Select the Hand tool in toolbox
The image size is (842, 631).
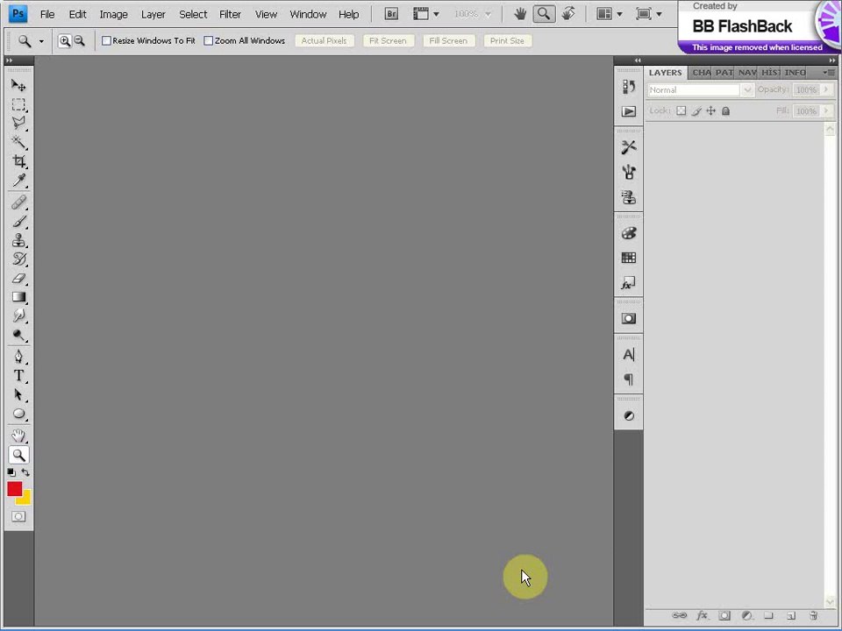click(18, 436)
